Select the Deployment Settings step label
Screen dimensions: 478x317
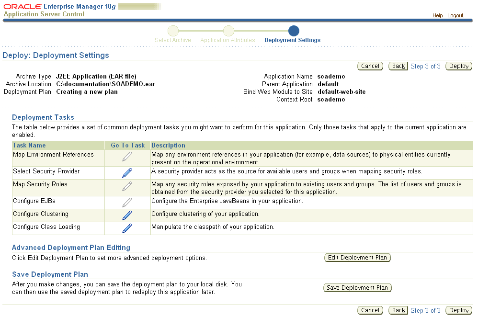(292, 40)
